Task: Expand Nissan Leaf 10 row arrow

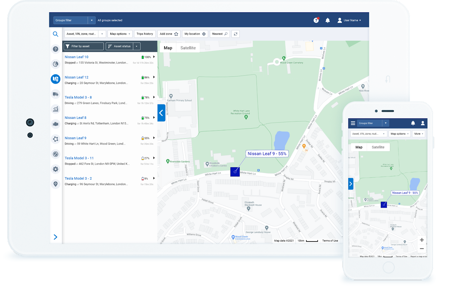Action: click(x=154, y=57)
